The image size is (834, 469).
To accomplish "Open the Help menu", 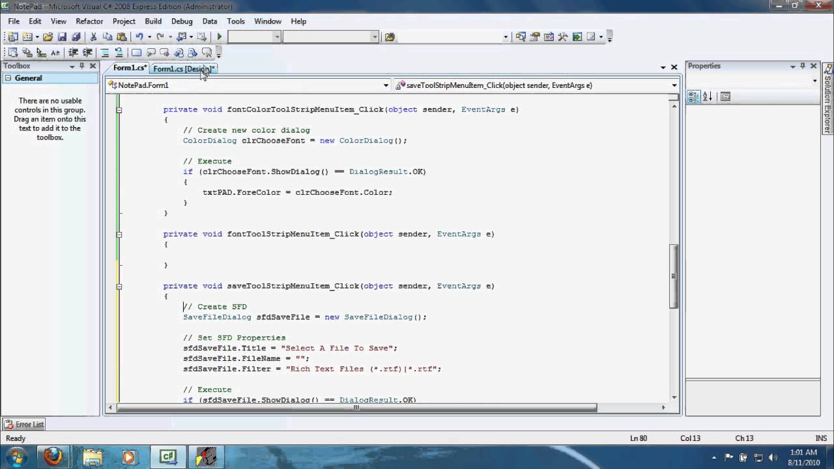I will 298,21.
